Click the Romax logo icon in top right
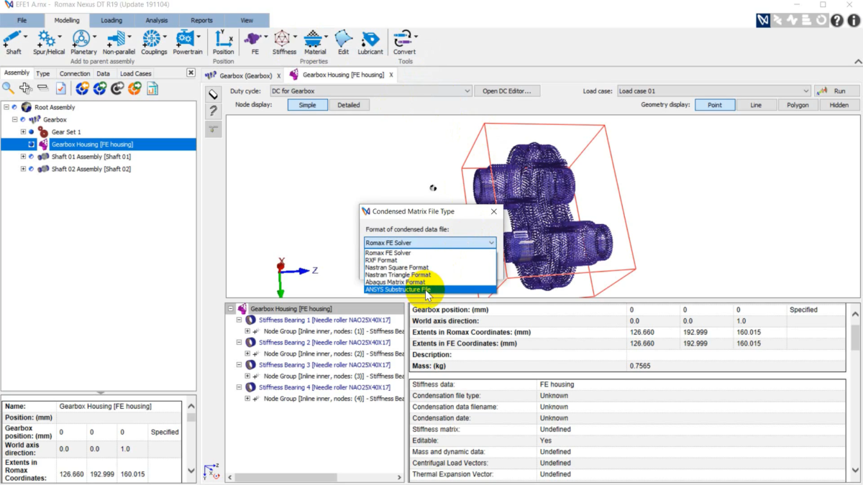 click(x=763, y=21)
